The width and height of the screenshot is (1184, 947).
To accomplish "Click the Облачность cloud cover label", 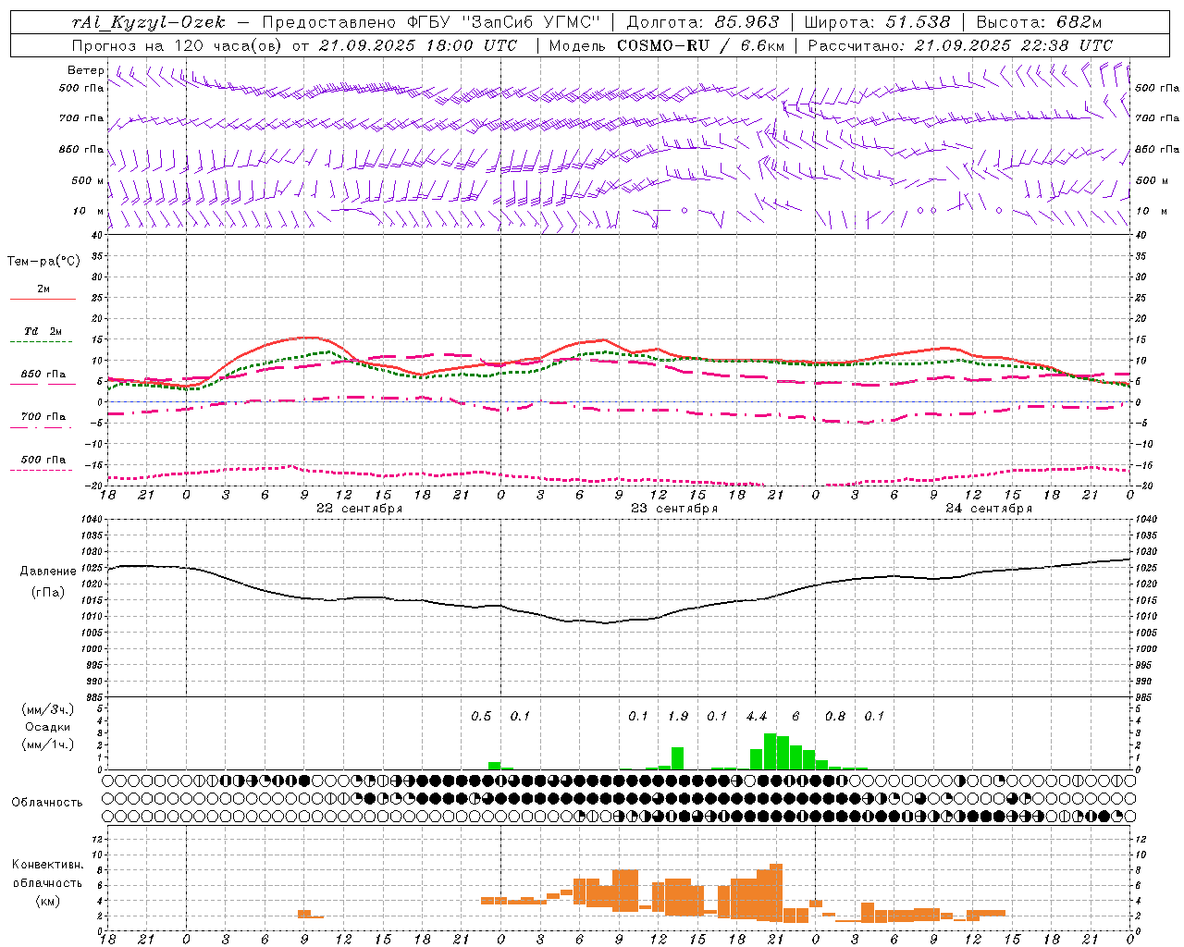I will (47, 803).
